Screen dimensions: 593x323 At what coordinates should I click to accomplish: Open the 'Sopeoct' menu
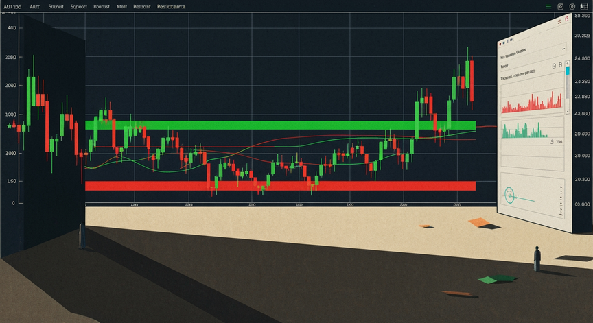click(79, 7)
